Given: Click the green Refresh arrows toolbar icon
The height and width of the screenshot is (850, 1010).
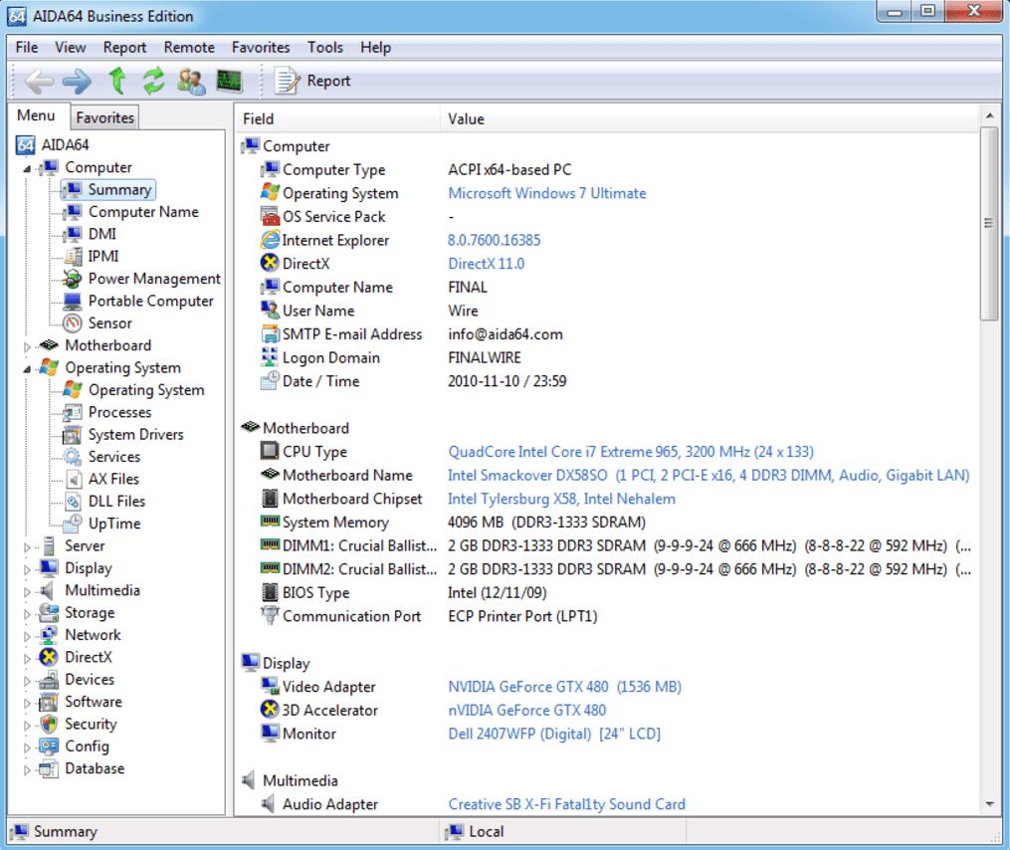Looking at the screenshot, I should 153,81.
